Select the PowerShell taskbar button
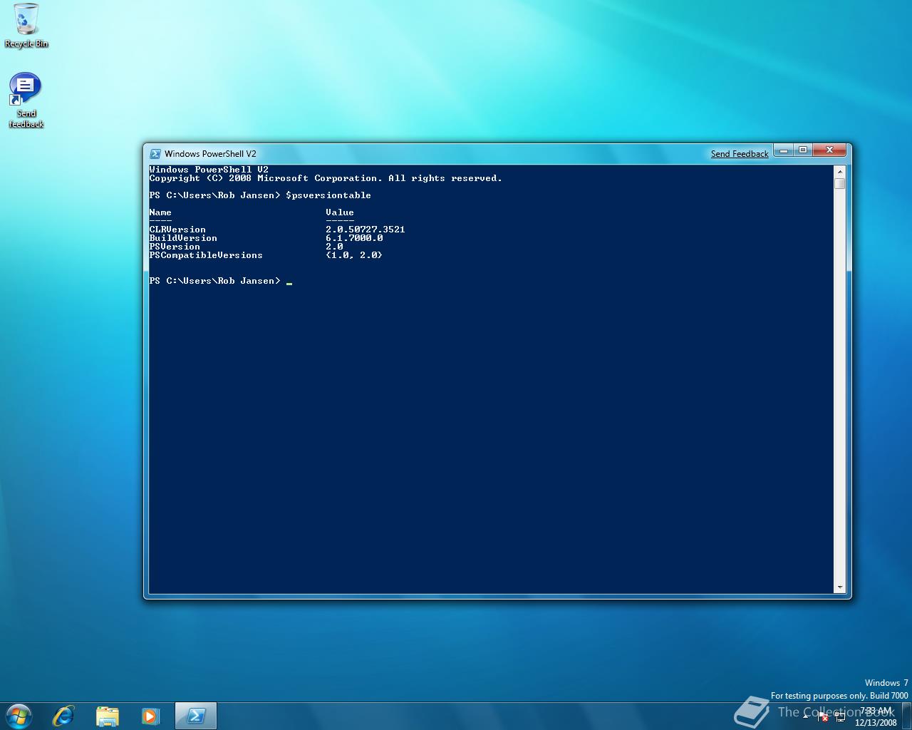This screenshot has width=912, height=730. pyautogui.click(x=195, y=716)
